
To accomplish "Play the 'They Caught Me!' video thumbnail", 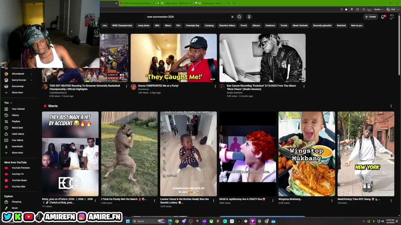I will tap(174, 58).
